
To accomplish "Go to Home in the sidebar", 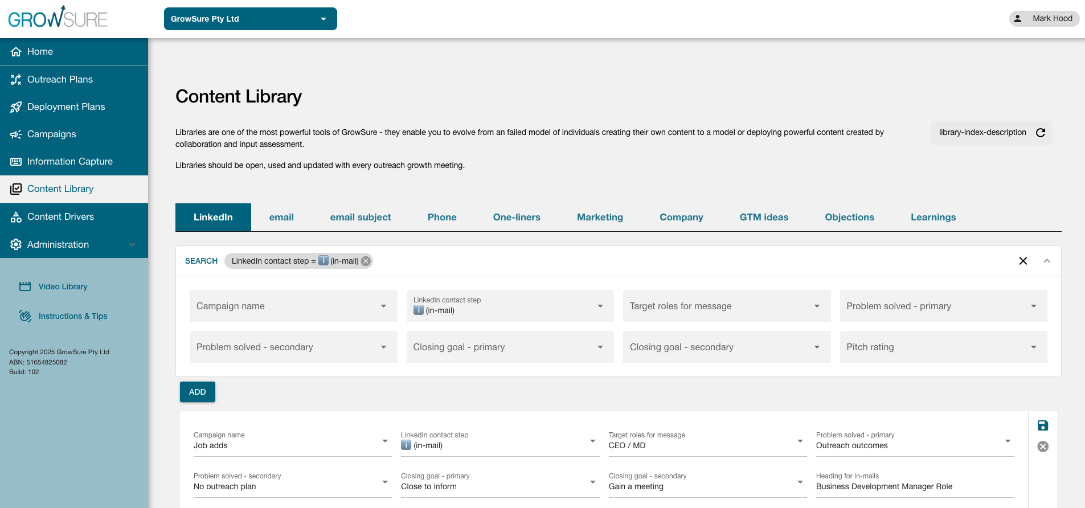I will coord(74,52).
